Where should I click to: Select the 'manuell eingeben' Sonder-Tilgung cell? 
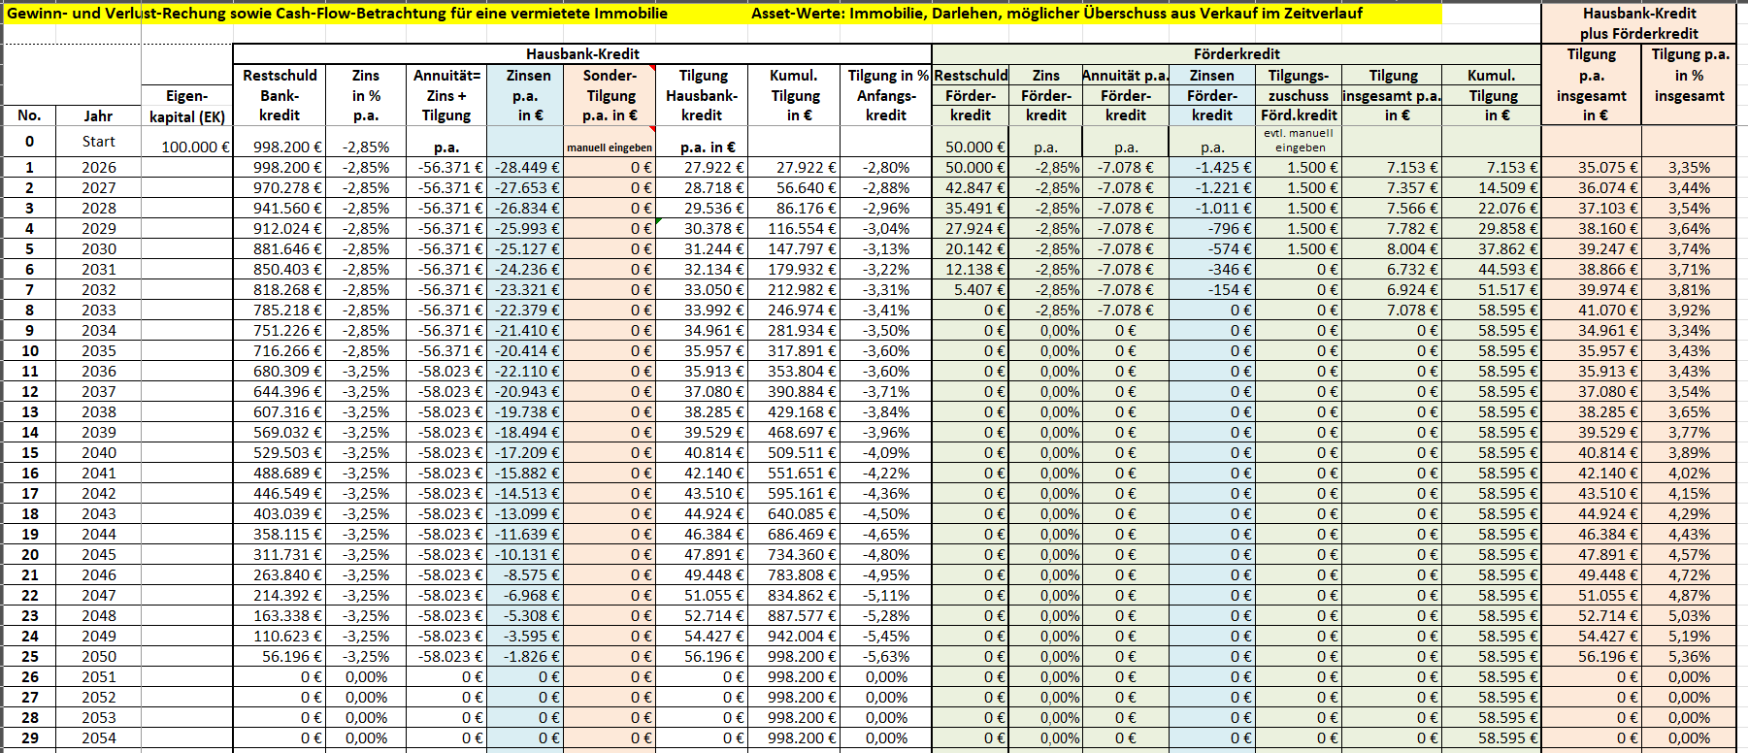(x=610, y=147)
